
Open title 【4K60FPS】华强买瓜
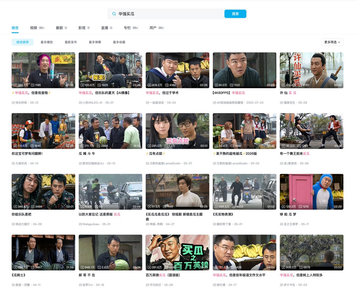[x=229, y=93]
